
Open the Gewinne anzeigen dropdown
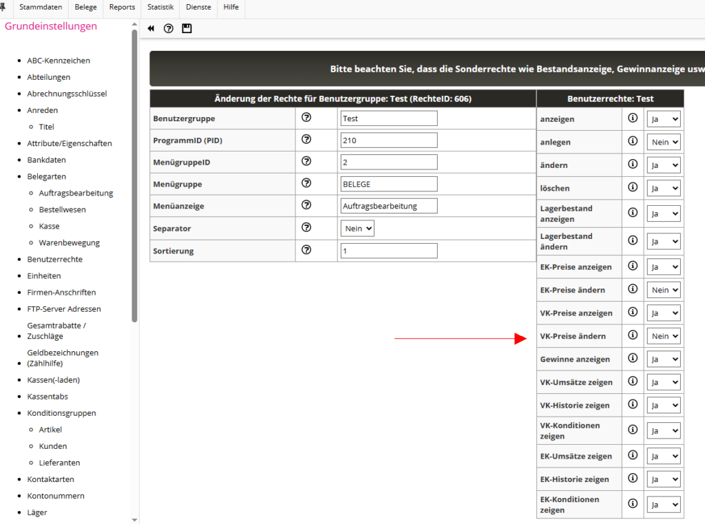(x=664, y=359)
